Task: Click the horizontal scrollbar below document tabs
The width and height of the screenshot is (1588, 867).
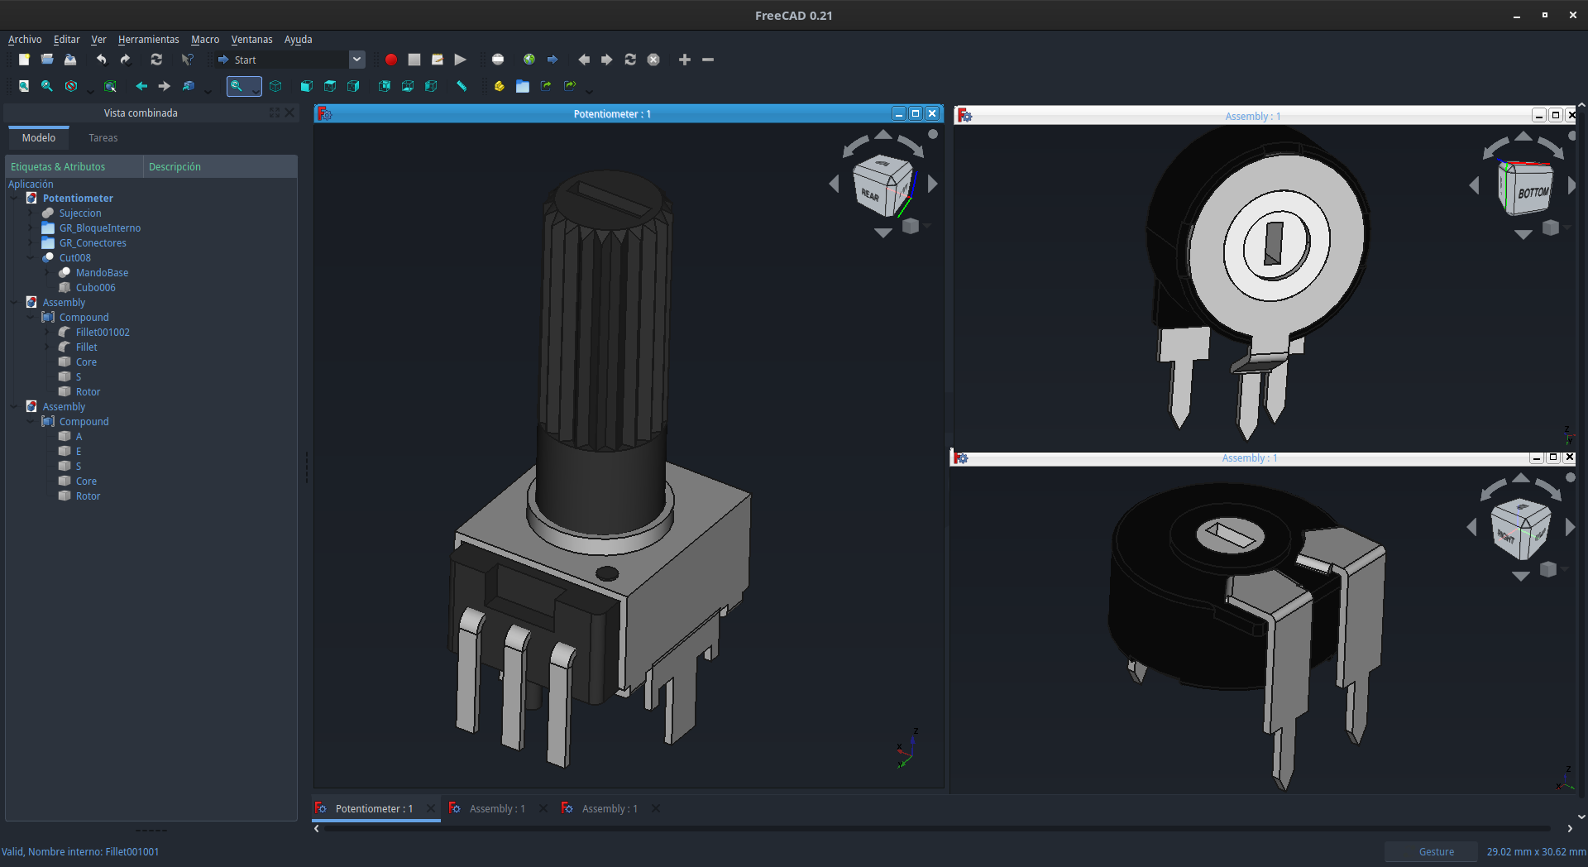Action: [x=937, y=828]
